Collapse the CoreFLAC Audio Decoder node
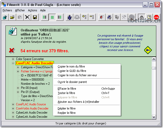This screenshot has height=128, width=163. pyautogui.click(x=13, y=63)
